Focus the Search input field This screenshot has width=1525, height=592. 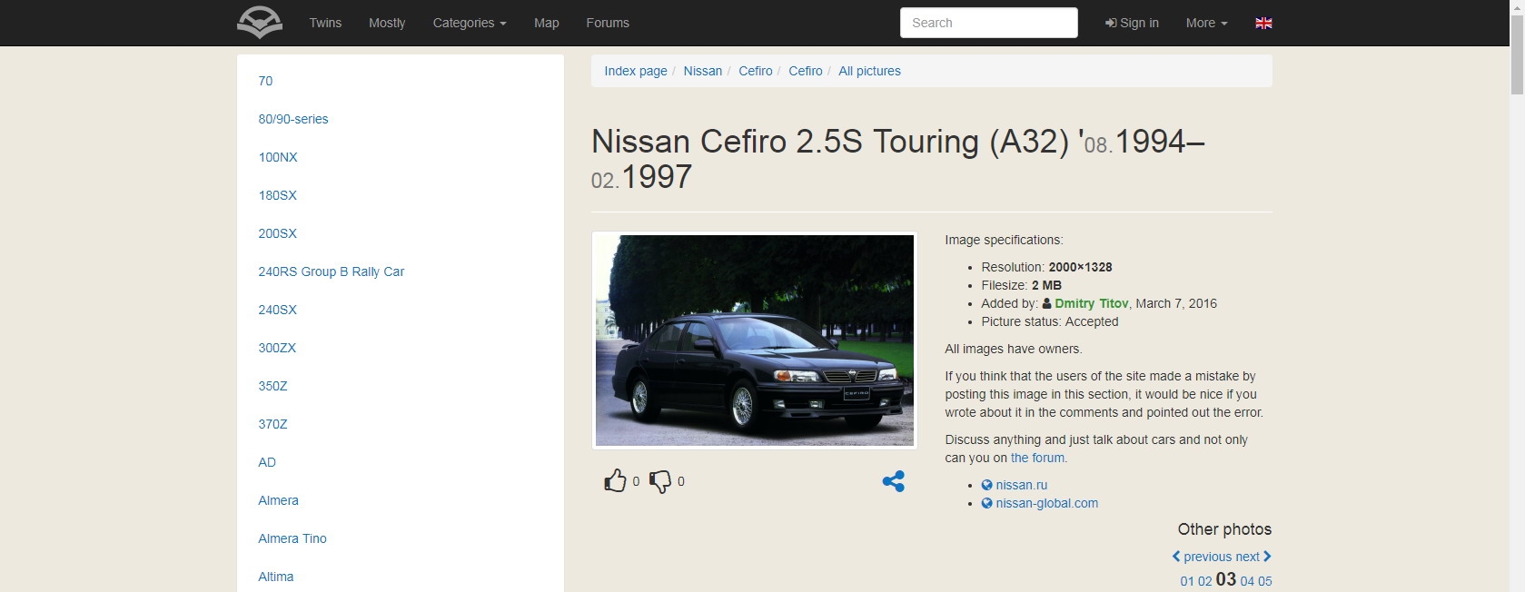989,23
